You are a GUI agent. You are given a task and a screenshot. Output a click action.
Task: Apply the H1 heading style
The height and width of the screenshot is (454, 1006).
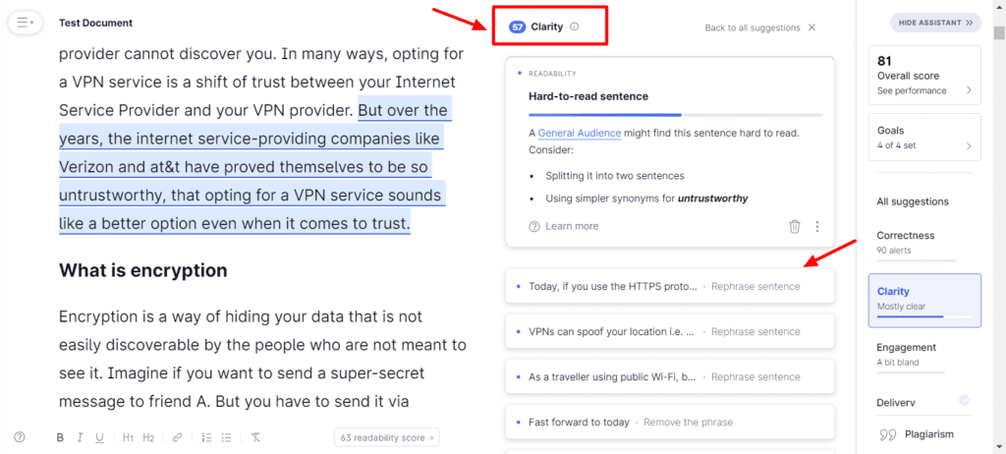(128, 437)
